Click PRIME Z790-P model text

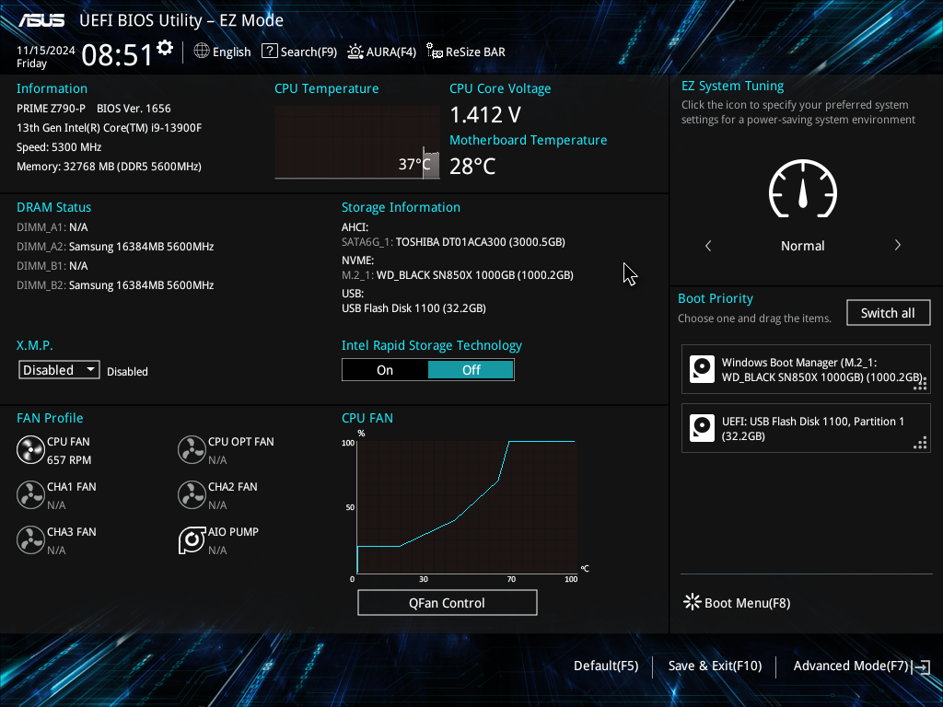[x=52, y=109]
